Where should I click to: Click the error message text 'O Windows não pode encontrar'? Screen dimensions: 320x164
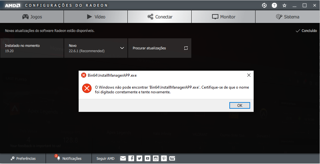click(x=172, y=90)
